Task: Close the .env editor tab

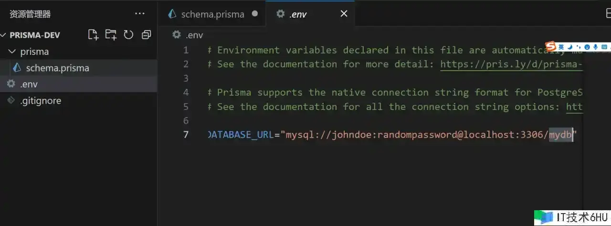Action: click(344, 14)
